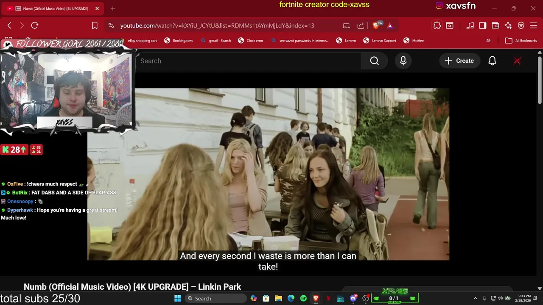The image size is (543, 305).
Task: Open the search-tabs icon next to extensions
Action: tap(450, 25)
